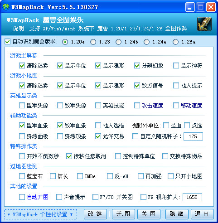This screenshot has width=218, height=223.
Task: Enable the 自定义随机种子 checkbox
Action: (135, 136)
